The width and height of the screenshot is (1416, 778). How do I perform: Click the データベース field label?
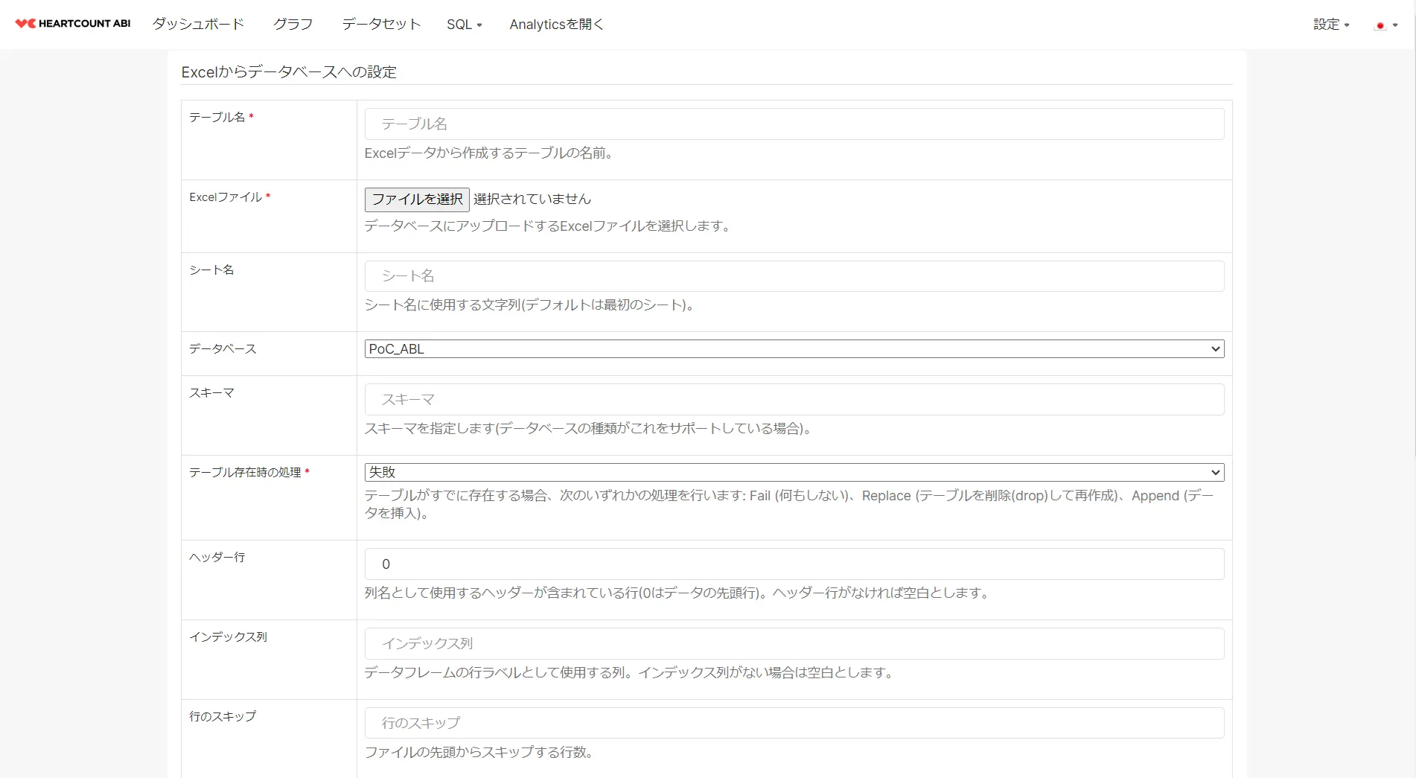tap(223, 348)
